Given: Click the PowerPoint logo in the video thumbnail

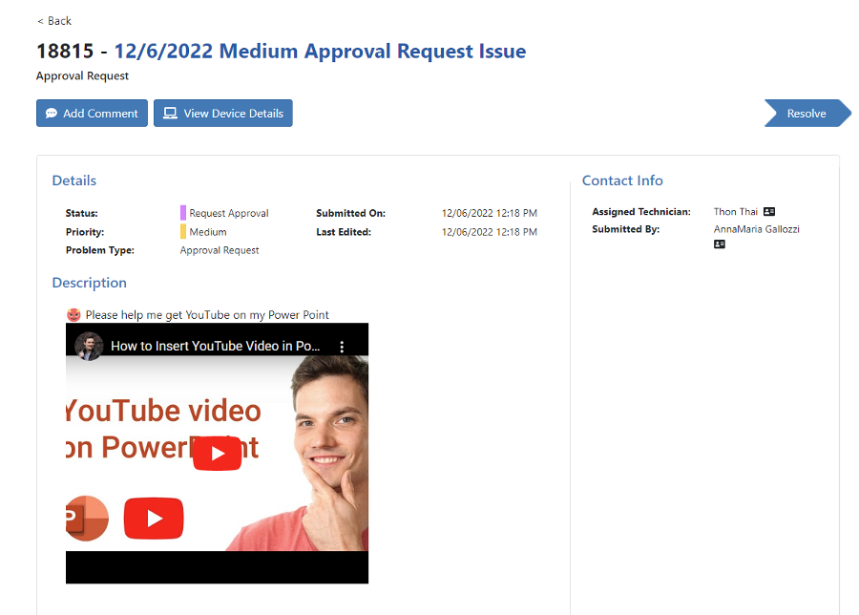Looking at the screenshot, I should click(87, 518).
